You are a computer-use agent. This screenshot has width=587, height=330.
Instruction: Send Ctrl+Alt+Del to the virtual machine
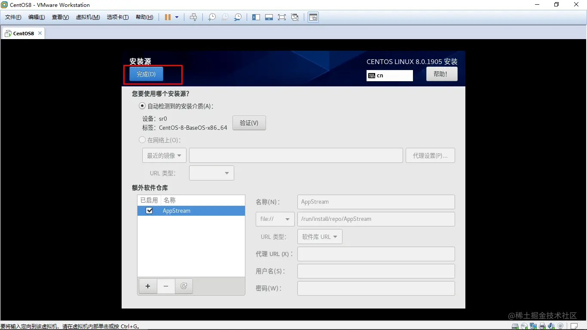point(193,17)
